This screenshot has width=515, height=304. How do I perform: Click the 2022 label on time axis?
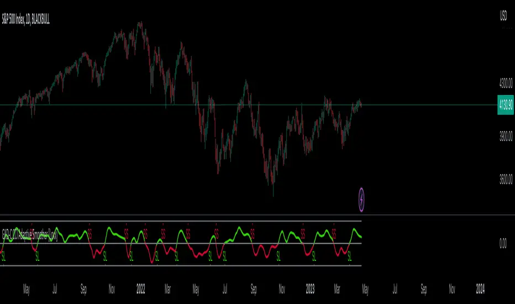coord(140,289)
